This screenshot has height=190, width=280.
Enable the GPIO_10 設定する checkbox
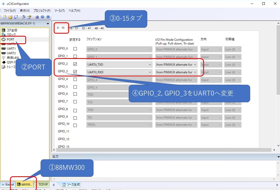[75, 125]
